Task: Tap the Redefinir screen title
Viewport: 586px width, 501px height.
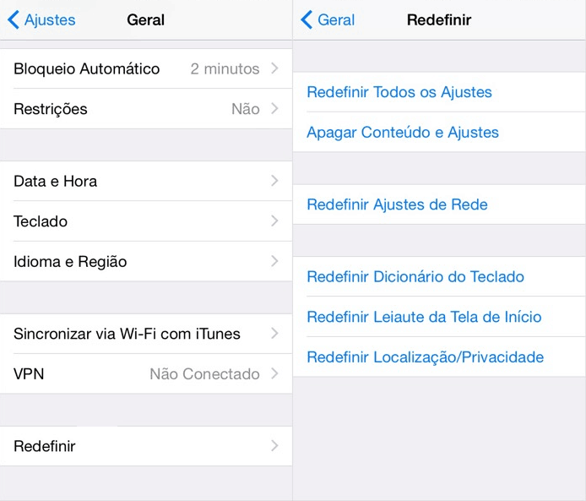Action: pos(439,19)
